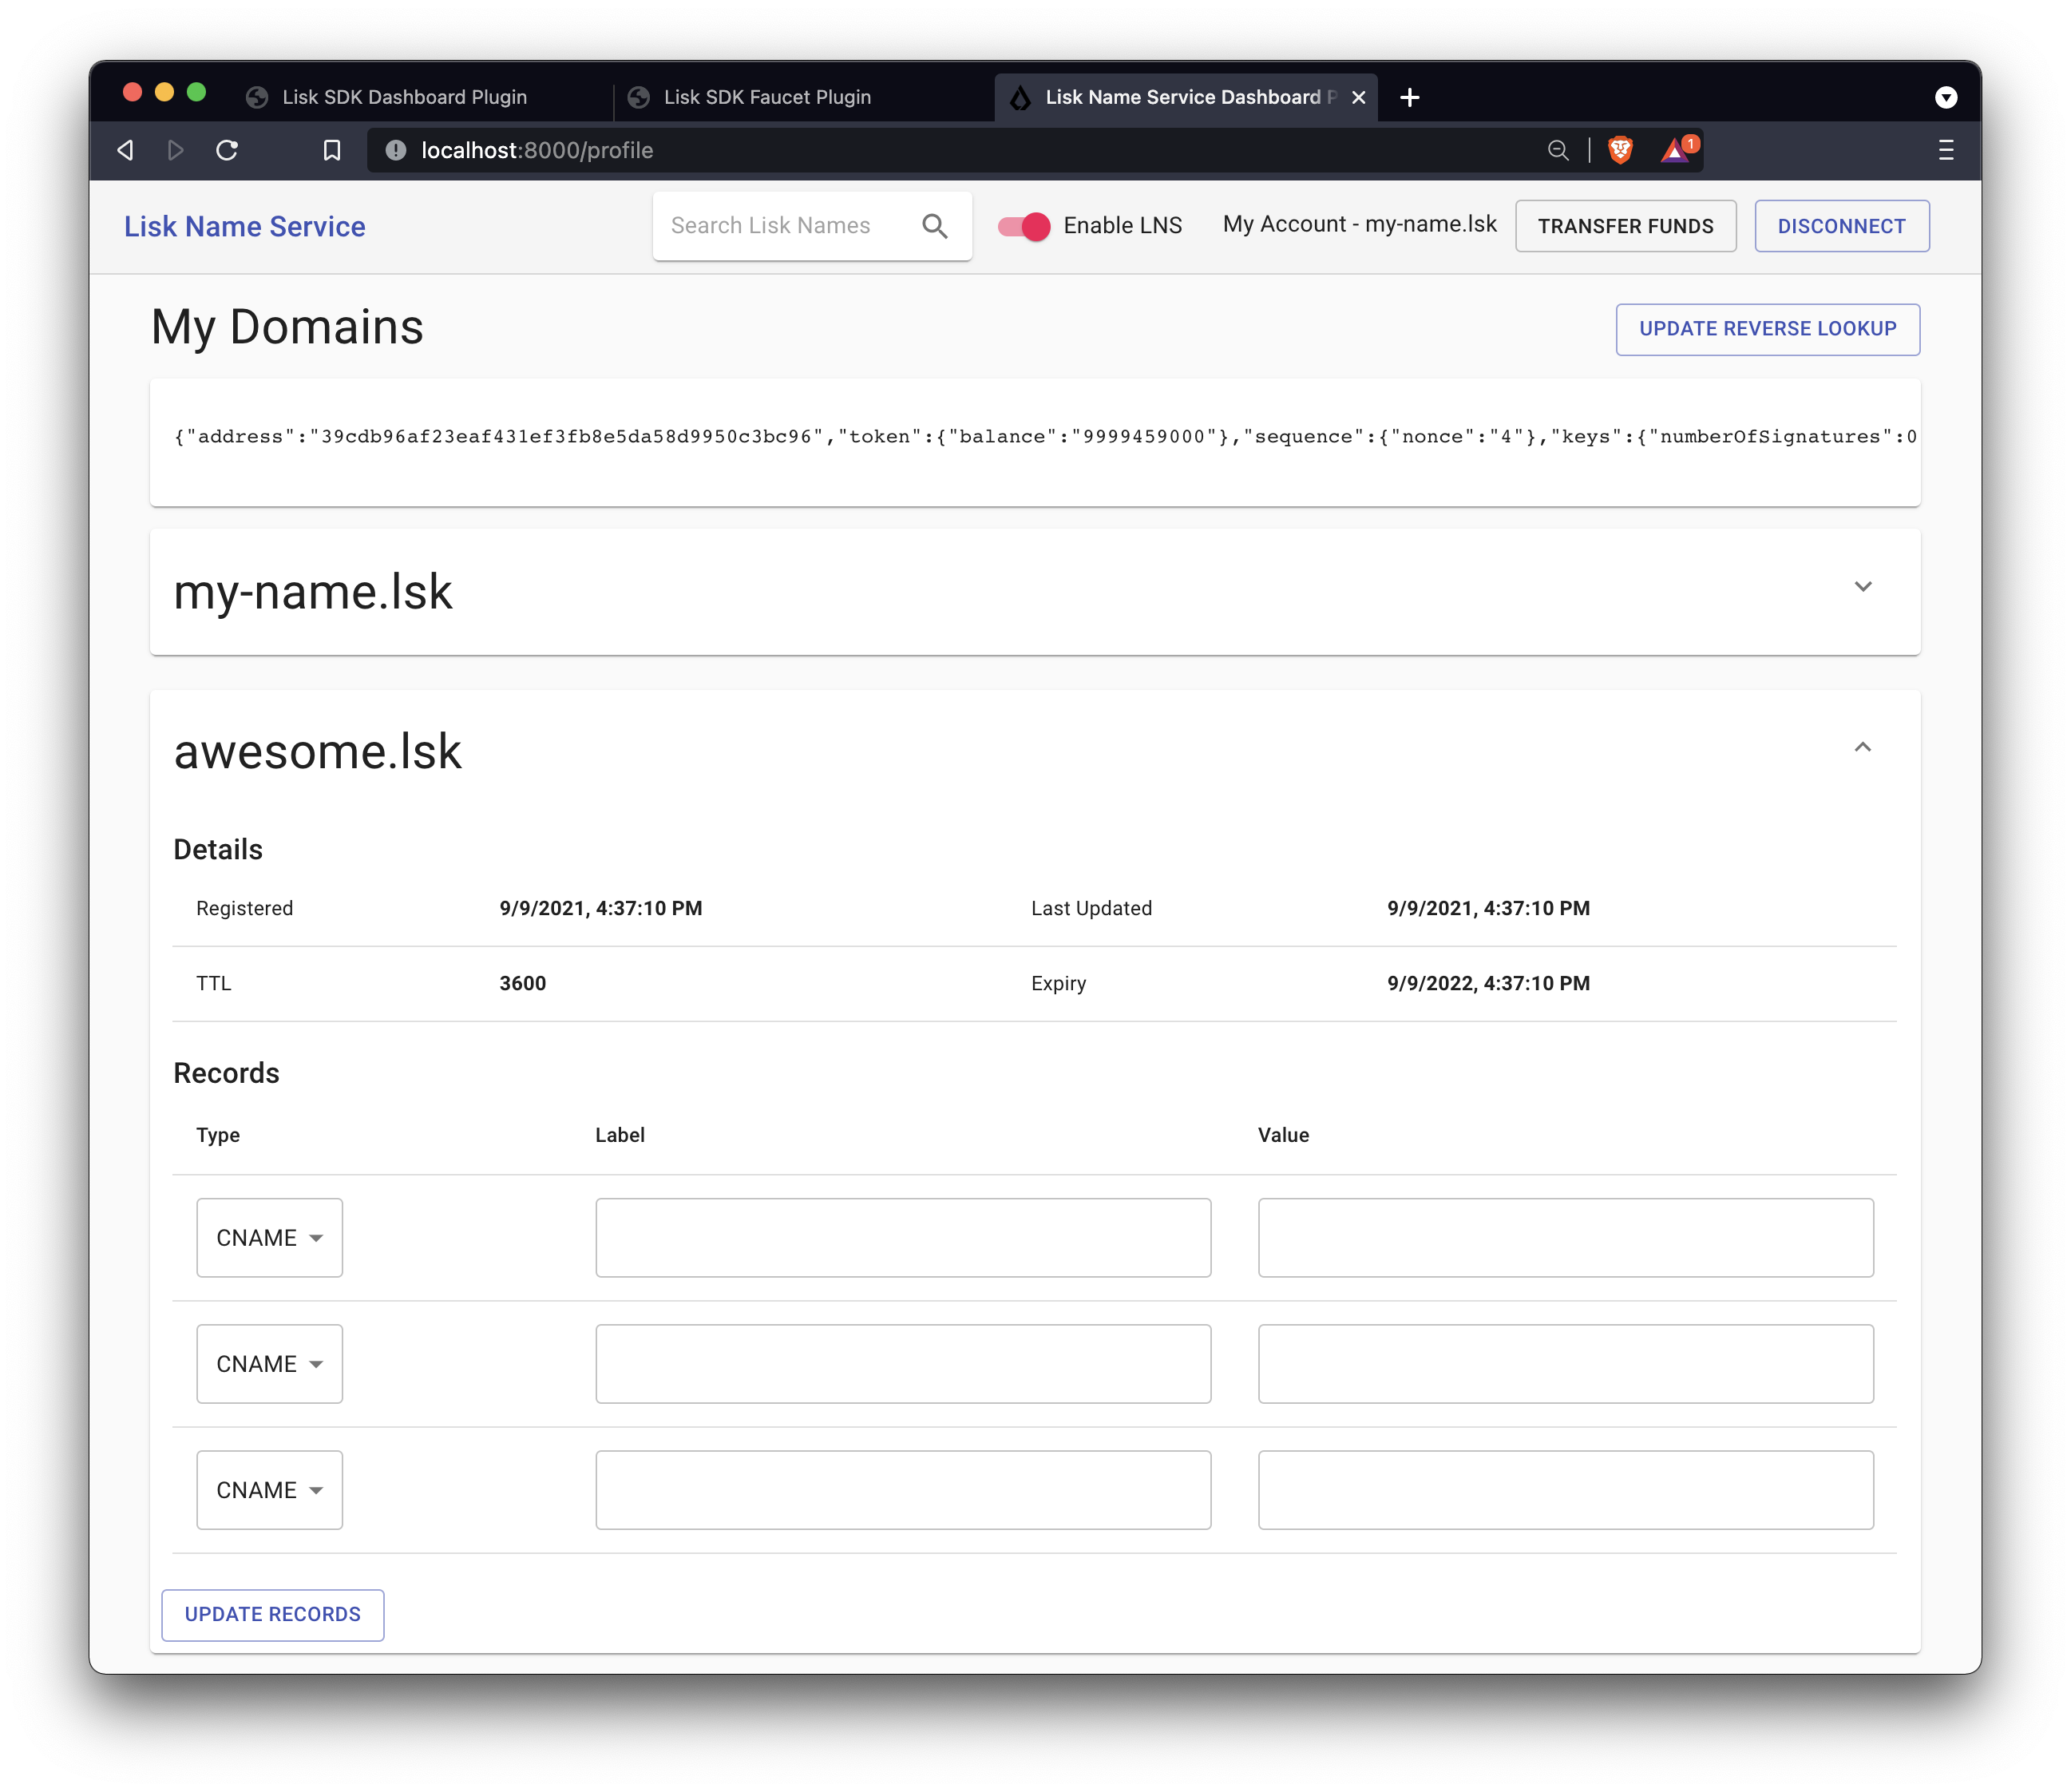Click the first record Value field
Viewport: 2071px width, 1792px height.
(1566, 1238)
